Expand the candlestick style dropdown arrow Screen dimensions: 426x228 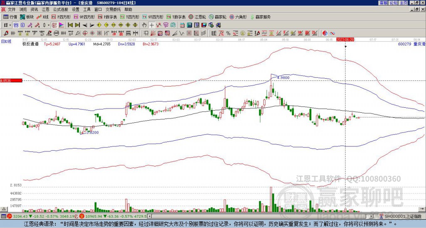[x=49, y=25]
